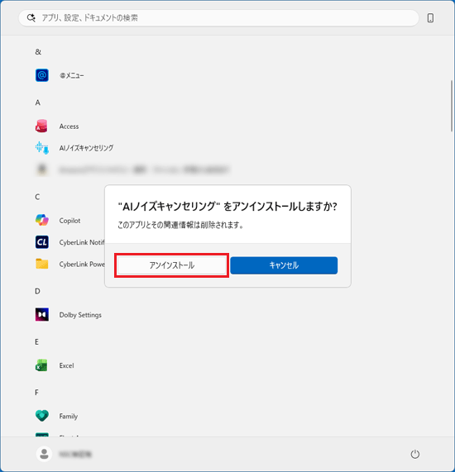Viewport: 455px width, 472px height.
Task: Jump using the C section header
Action: click(x=37, y=197)
